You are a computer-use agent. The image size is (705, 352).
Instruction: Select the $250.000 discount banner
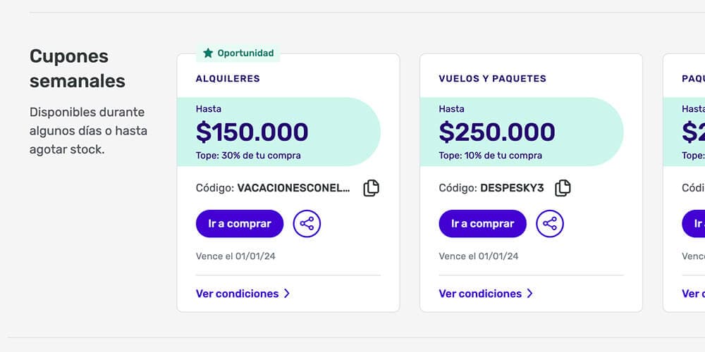522,132
